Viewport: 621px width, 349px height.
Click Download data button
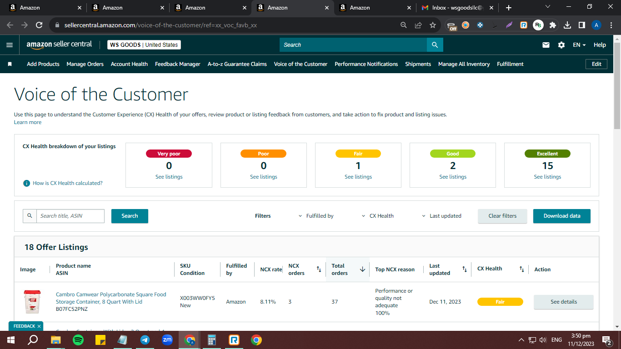click(562, 216)
